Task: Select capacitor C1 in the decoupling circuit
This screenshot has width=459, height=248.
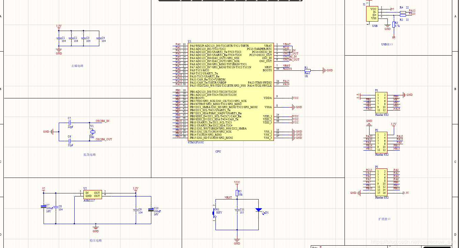Action: coord(59,39)
